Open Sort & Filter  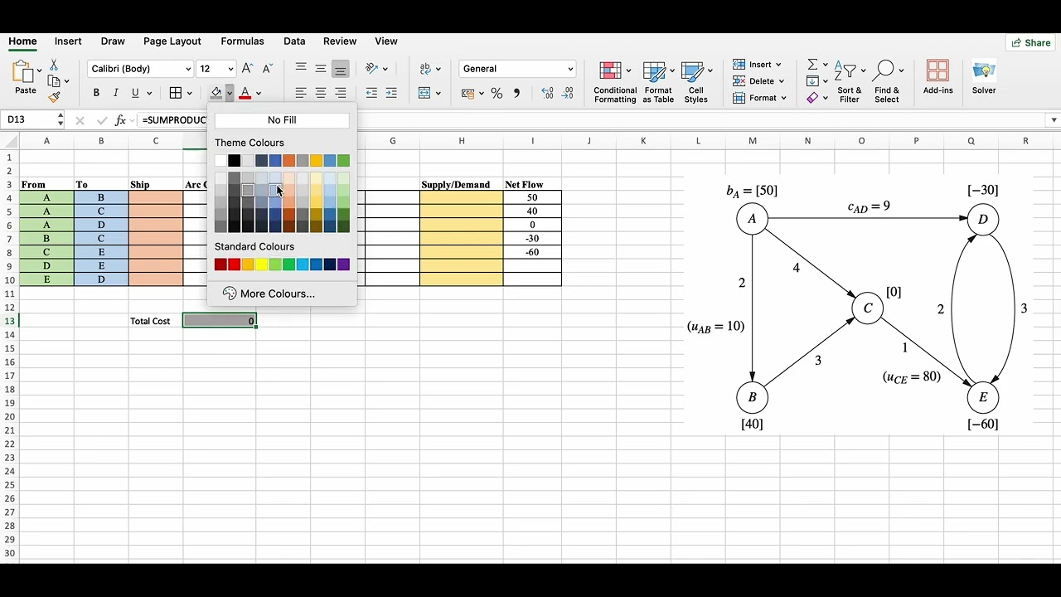pos(849,81)
